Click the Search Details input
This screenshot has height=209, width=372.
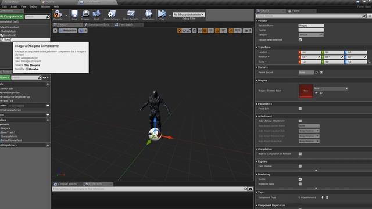[309, 16]
